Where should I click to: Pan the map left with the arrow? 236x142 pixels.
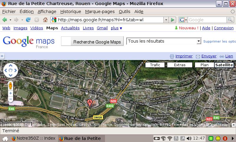6,70
